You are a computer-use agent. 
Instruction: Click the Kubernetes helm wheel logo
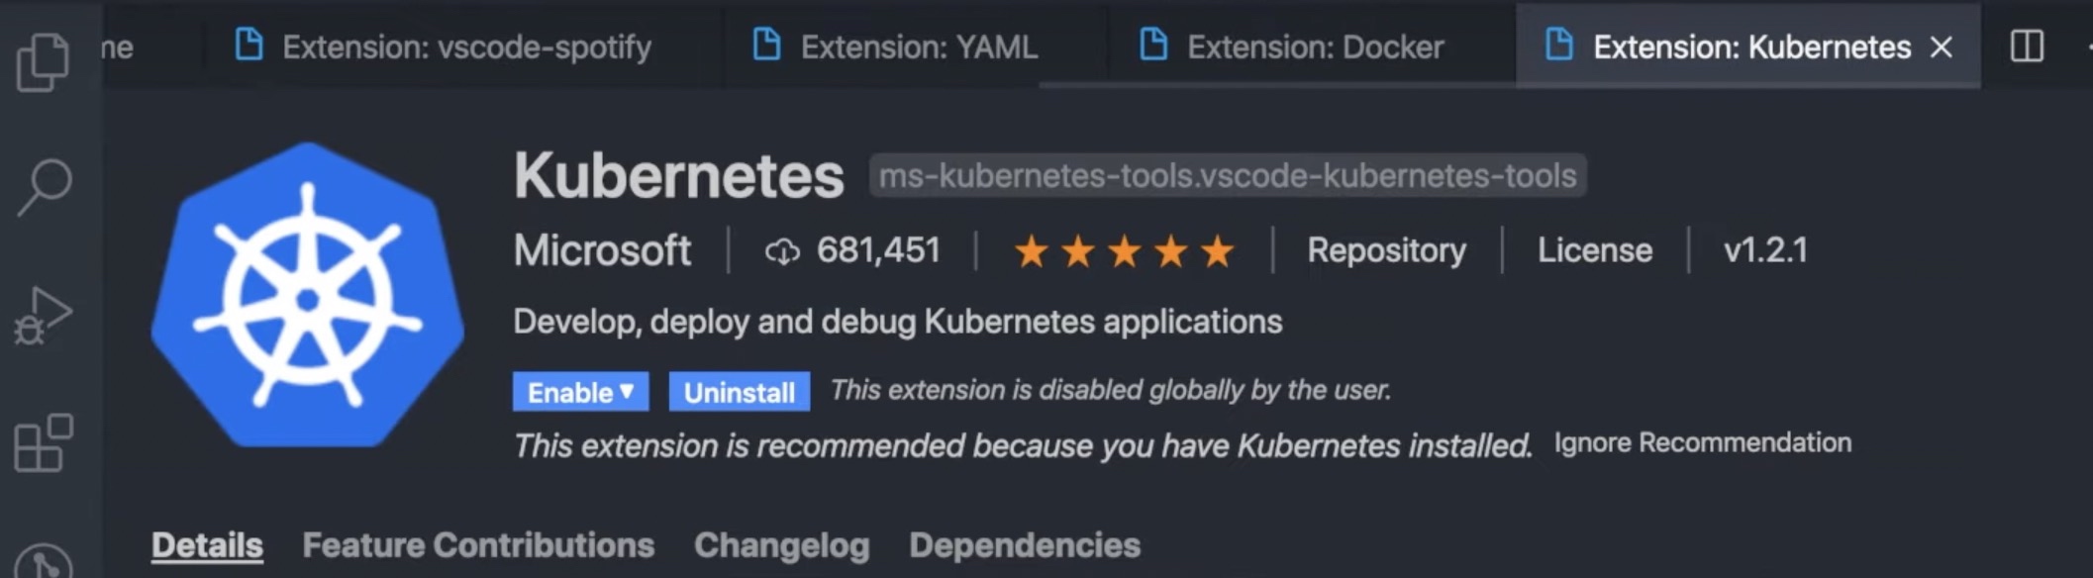point(307,295)
